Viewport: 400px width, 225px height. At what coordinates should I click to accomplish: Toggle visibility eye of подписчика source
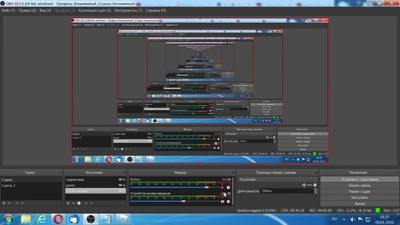[120, 179]
